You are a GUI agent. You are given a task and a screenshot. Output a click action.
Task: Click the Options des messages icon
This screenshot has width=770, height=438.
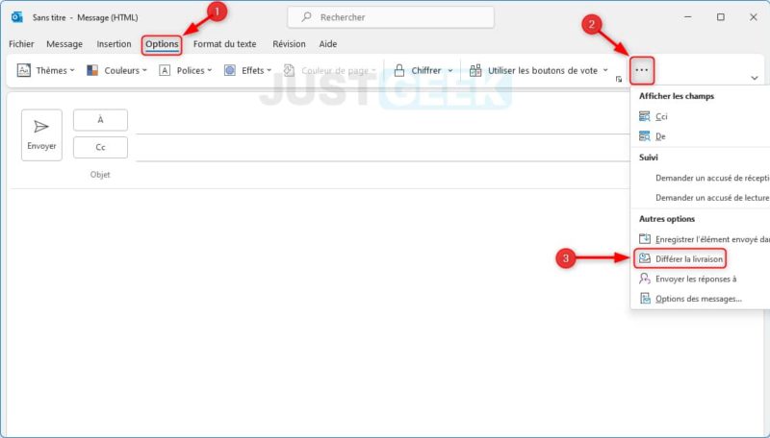pyautogui.click(x=645, y=299)
